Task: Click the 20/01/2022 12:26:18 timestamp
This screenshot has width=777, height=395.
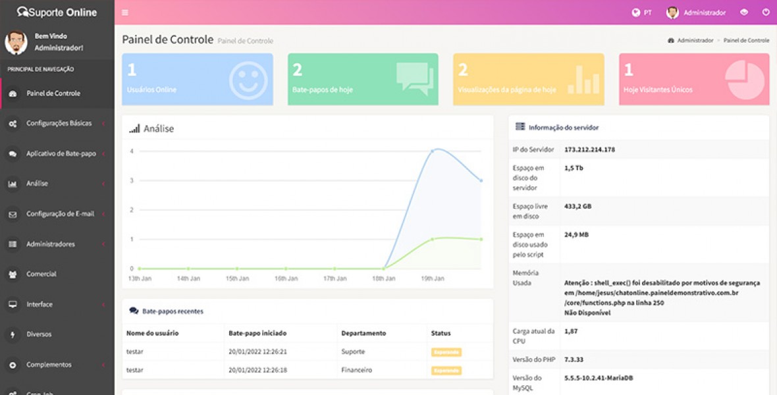Action: click(x=257, y=370)
